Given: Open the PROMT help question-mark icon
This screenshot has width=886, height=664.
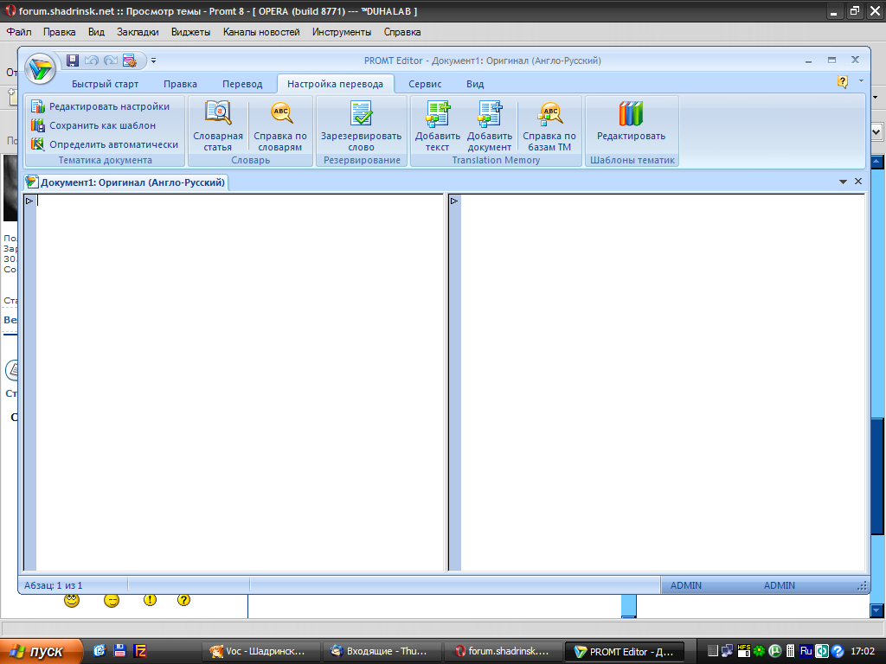Looking at the screenshot, I should click(x=843, y=82).
